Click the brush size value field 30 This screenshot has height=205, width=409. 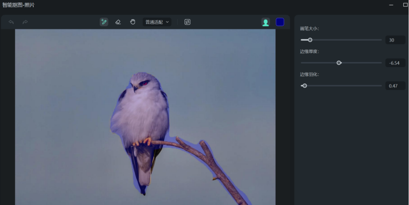pyautogui.click(x=395, y=40)
